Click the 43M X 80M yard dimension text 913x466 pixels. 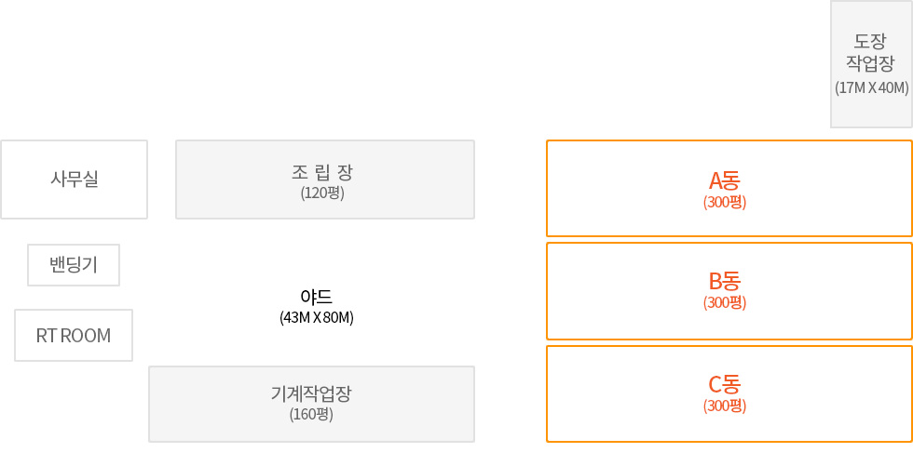pyautogui.click(x=317, y=318)
